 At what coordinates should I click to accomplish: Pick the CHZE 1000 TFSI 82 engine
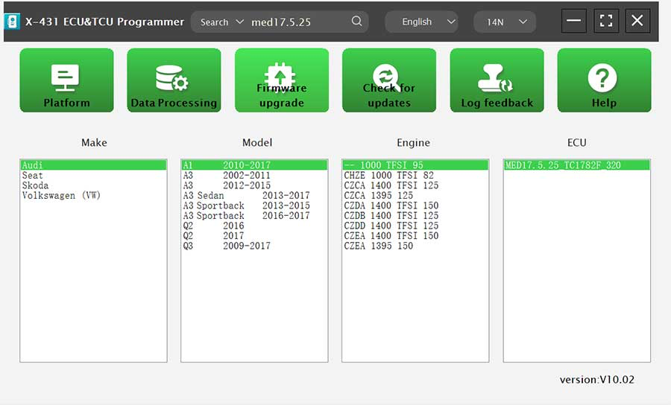pyautogui.click(x=388, y=176)
